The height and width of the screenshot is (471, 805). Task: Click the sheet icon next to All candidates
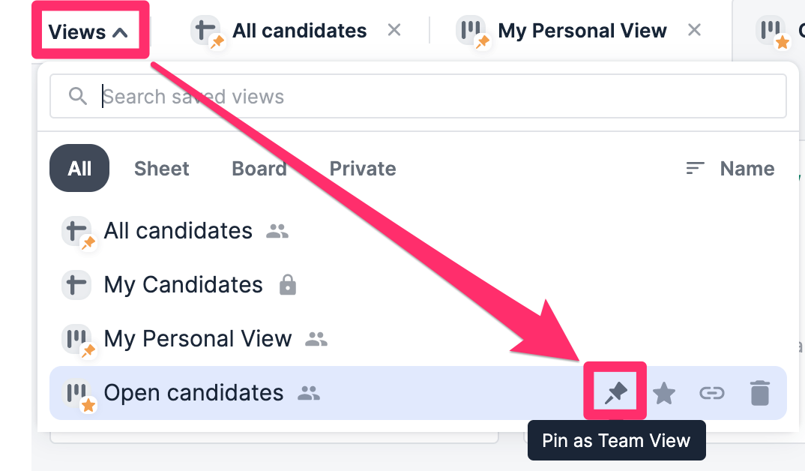tap(77, 231)
